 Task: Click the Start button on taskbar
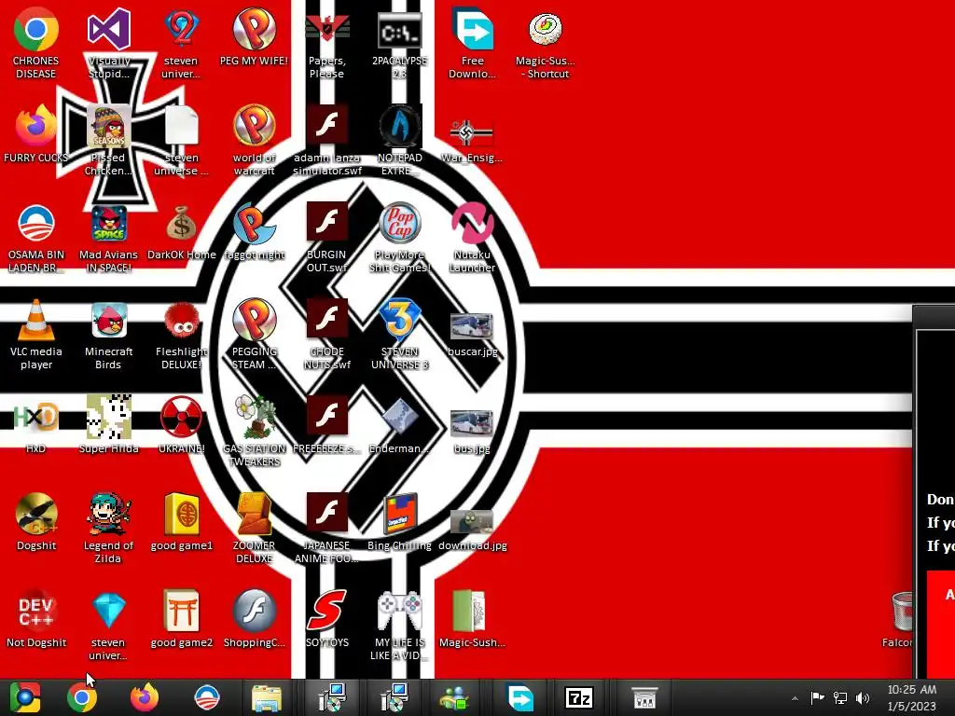(25, 697)
